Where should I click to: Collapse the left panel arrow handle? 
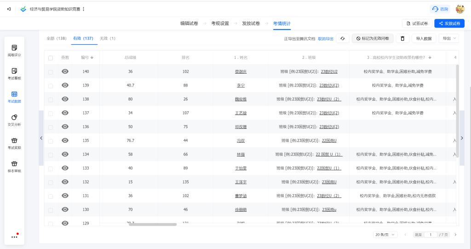[41, 138]
